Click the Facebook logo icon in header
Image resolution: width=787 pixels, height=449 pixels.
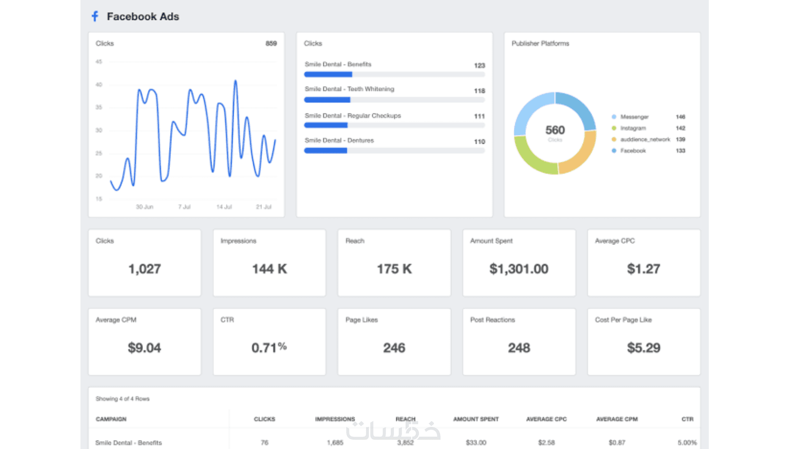click(x=95, y=16)
